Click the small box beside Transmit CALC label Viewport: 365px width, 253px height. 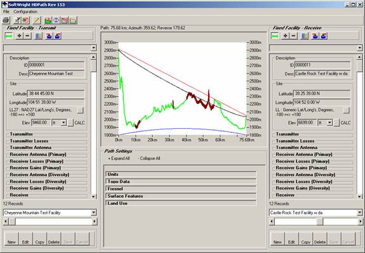pos(70,123)
